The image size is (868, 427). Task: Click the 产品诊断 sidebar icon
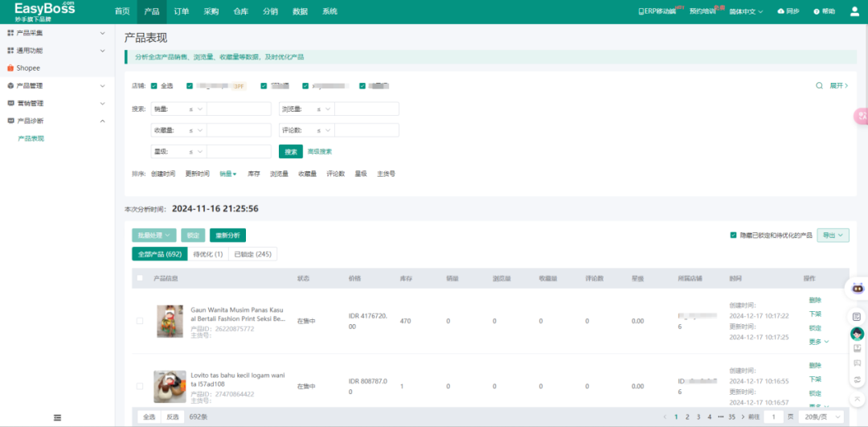coord(10,121)
